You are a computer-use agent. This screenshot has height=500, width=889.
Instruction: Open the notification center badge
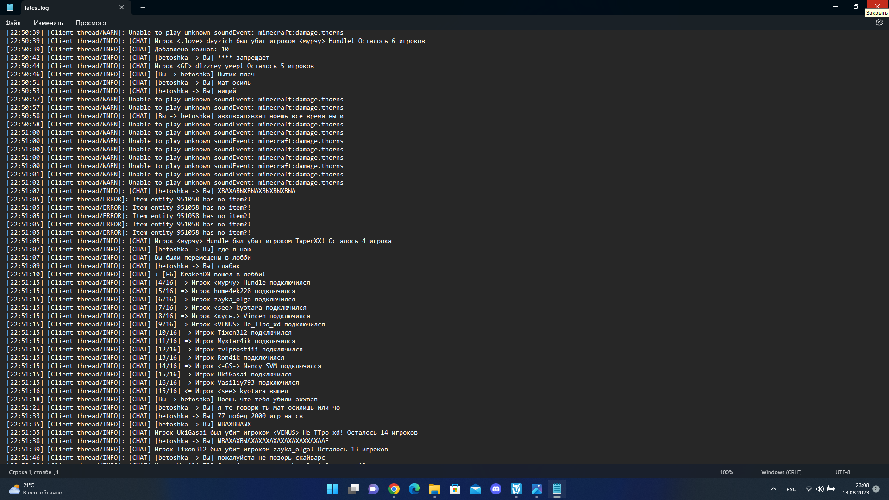click(x=876, y=489)
